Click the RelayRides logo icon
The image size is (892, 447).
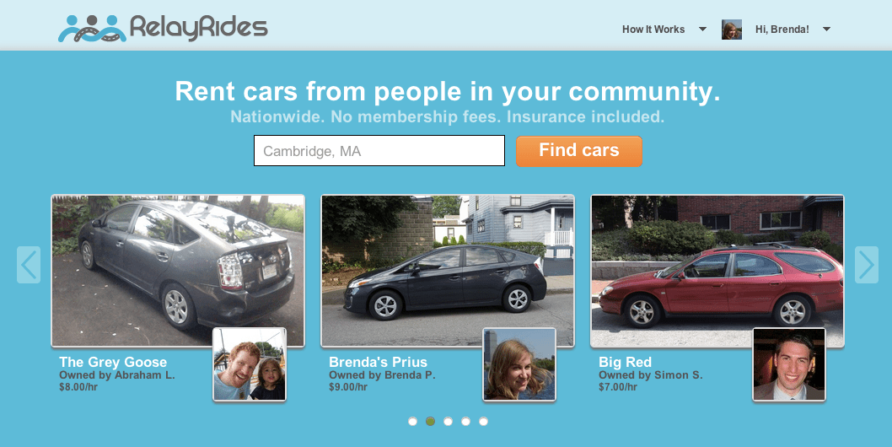click(92, 29)
